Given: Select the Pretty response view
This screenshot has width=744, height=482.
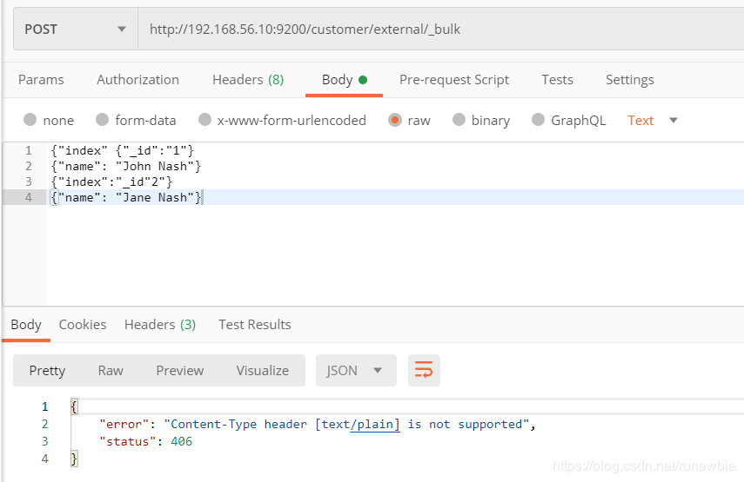Looking at the screenshot, I should tap(47, 370).
